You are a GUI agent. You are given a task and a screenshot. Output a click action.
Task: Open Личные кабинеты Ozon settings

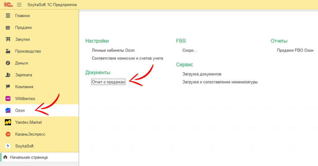(x=113, y=50)
